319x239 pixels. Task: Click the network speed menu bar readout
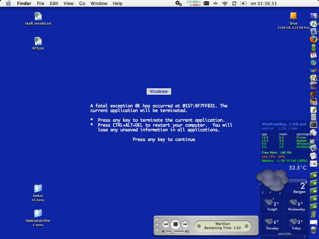point(193,3)
